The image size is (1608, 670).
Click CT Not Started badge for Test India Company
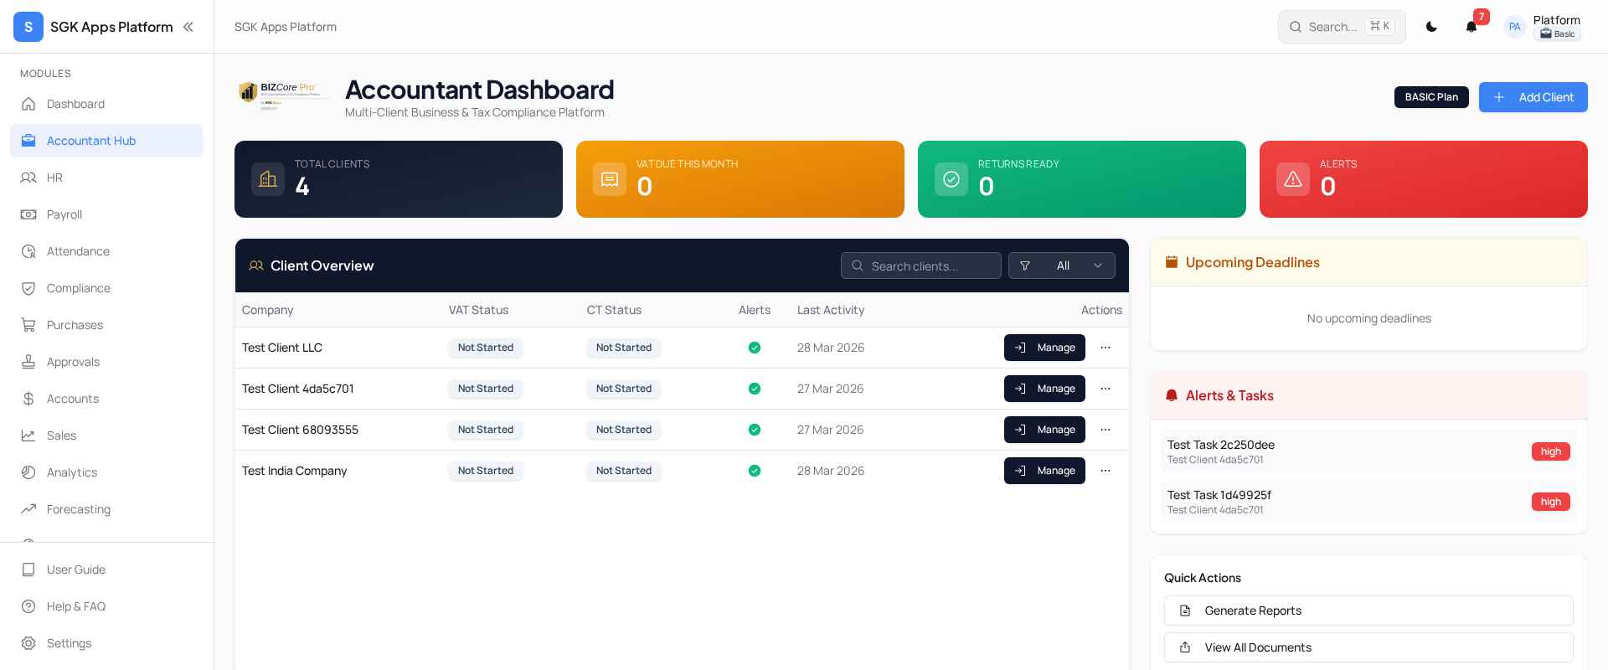coord(624,471)
